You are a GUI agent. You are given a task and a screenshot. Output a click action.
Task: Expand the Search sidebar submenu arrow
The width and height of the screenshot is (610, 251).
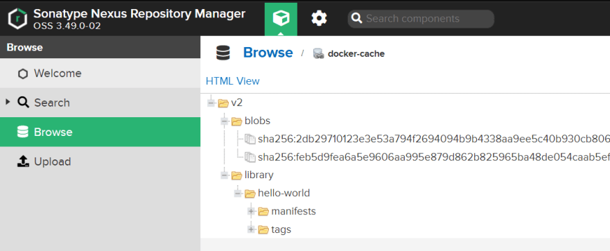coord(8,103)
